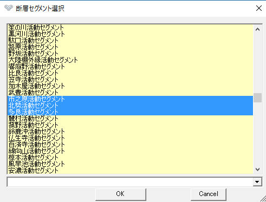Click the dialog title bar app icon
The height and width of the screenshot is (202, 266).
(9, 8)
